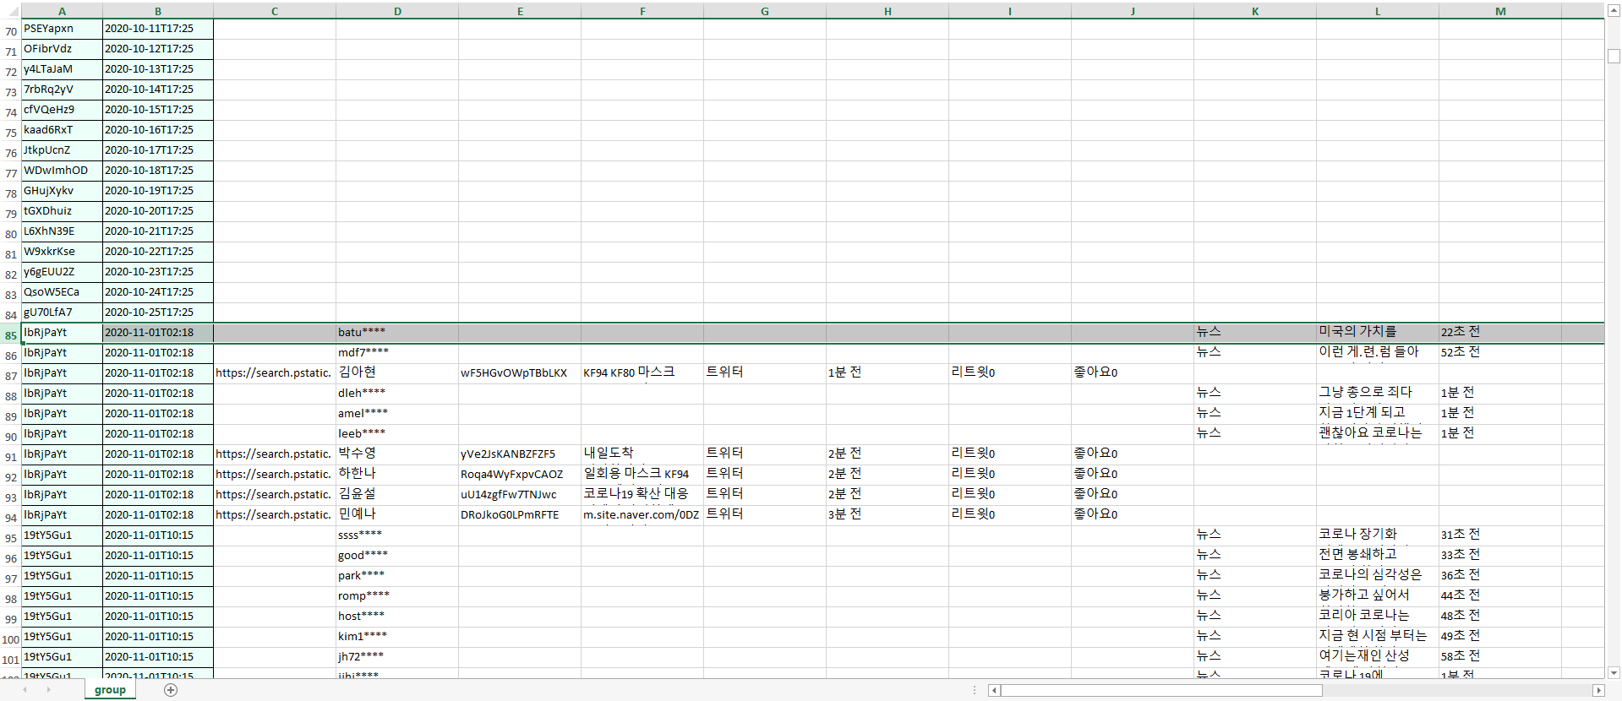Click the previous sheet navigation arrow
Screen dimensions: 1622x701
click(25, 690)
